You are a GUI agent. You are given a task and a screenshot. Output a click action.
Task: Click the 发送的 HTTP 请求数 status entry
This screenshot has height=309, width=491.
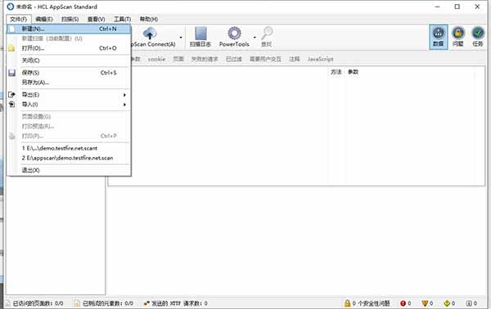pos(179,303)
